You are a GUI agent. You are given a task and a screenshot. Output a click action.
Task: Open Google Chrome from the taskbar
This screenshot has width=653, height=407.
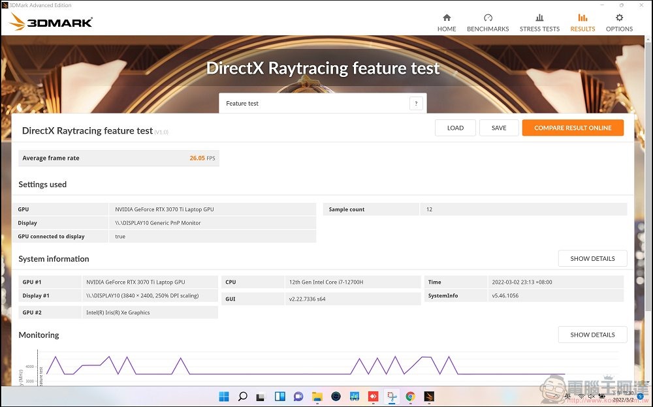click(x=410, y=396)
